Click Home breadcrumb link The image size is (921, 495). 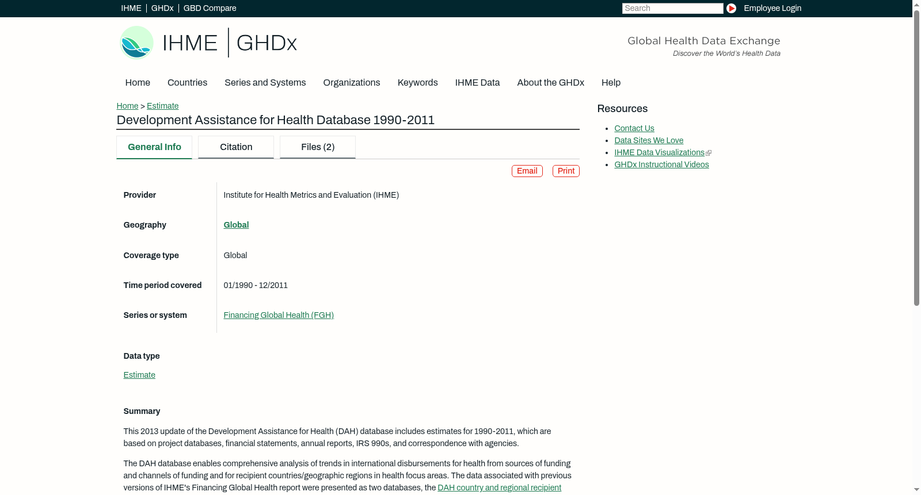127,106
